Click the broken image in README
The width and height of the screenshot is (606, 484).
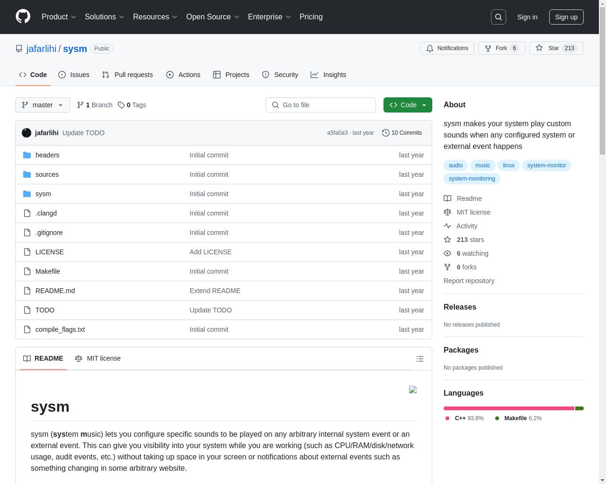point(413,389)
